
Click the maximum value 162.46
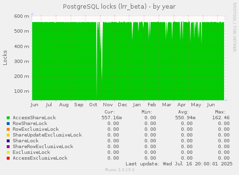coord(221,118)
